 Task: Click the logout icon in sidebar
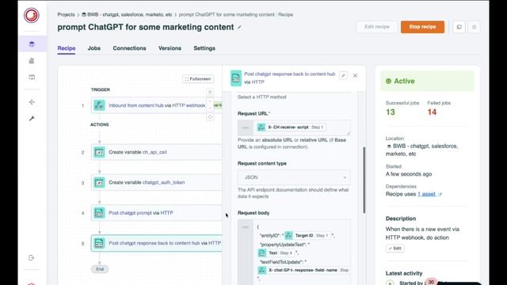[x=32, y=257]
